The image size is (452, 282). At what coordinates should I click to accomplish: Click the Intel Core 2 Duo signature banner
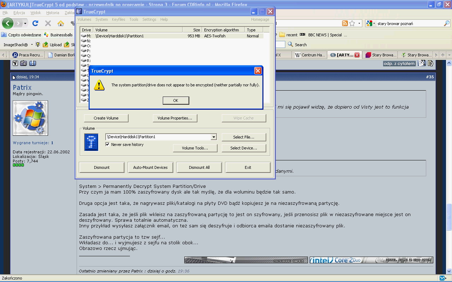click(371, 260)
